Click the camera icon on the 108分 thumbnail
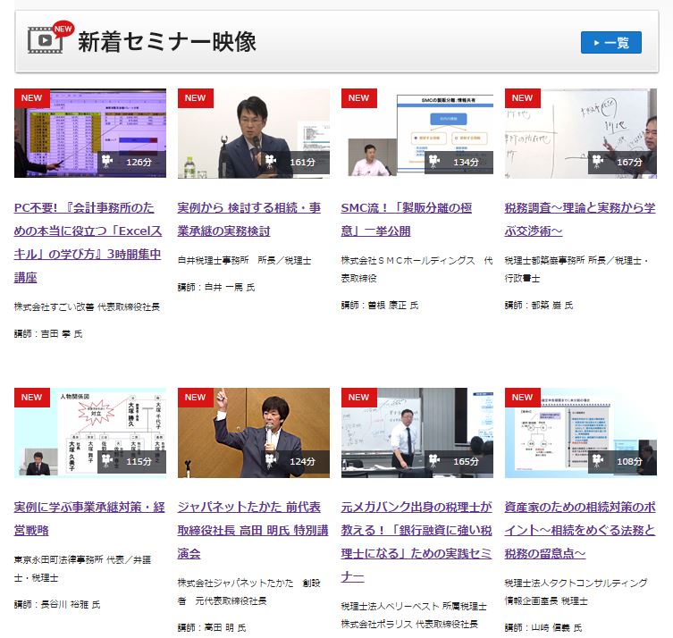Screen dimensions: 673x638 point(598,461)
